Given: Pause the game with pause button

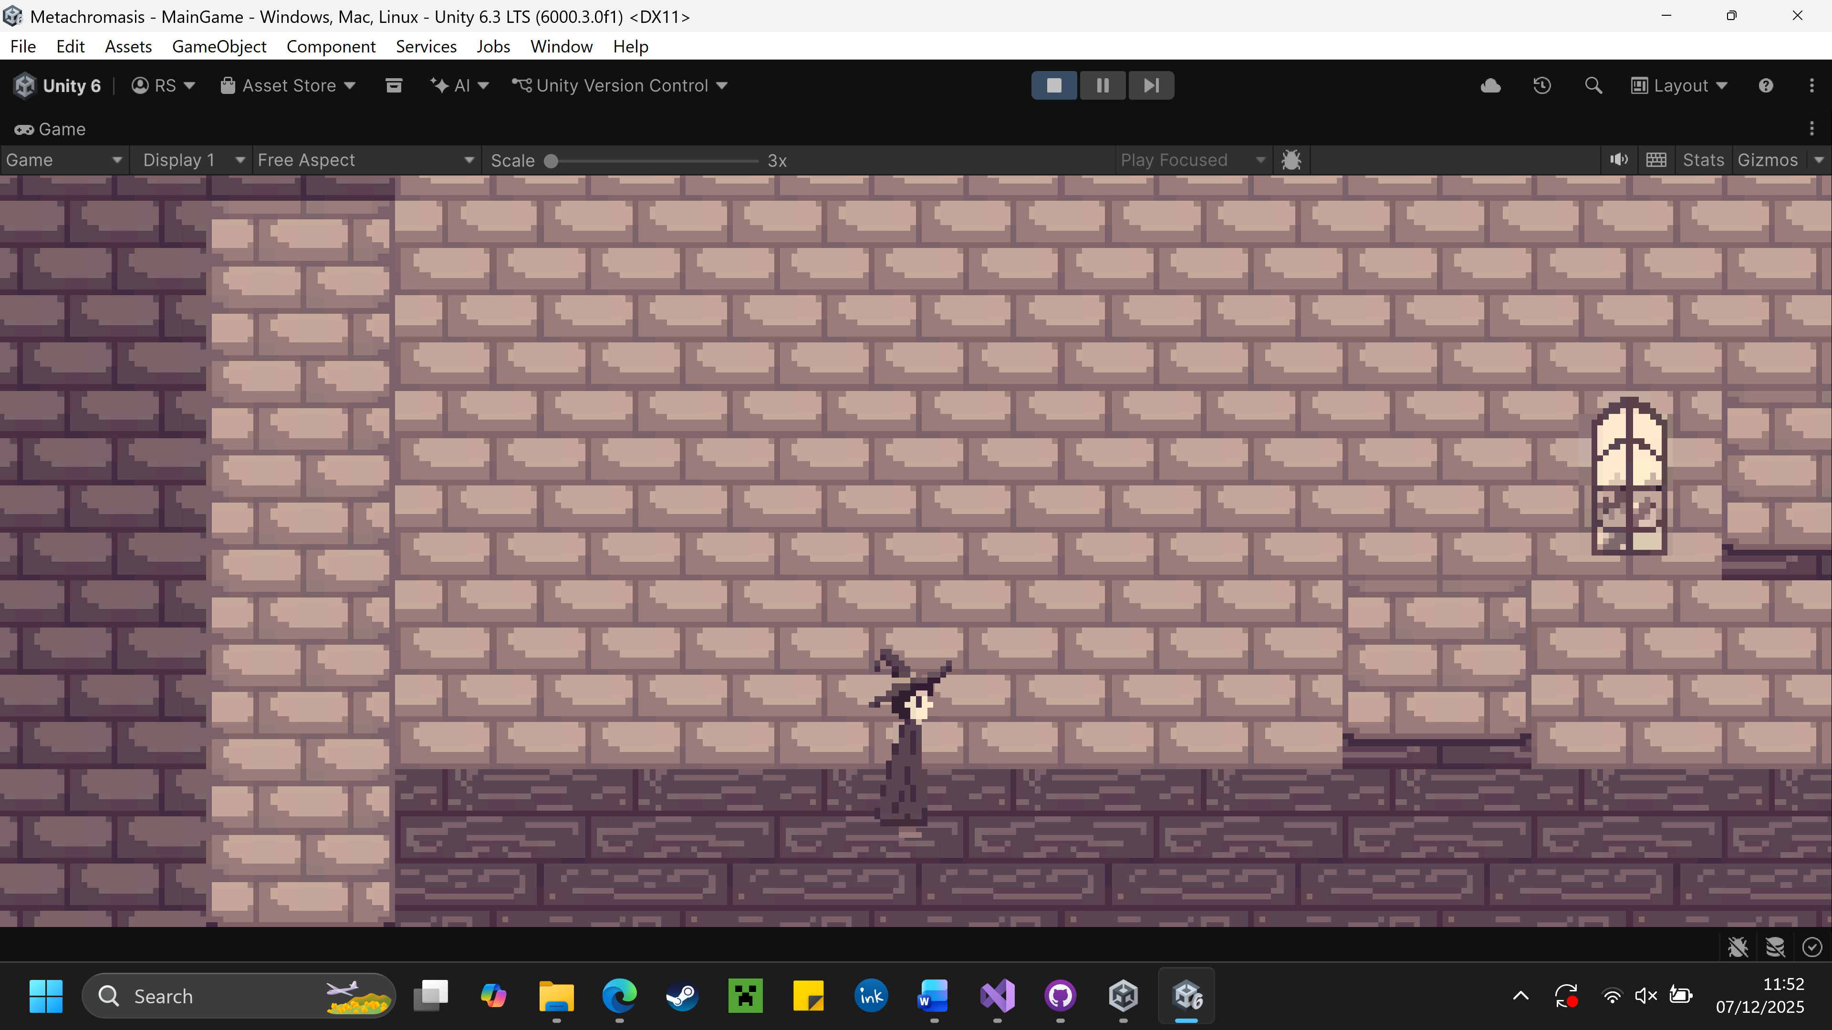Looking at the screenshot, I should point(1103,85).
